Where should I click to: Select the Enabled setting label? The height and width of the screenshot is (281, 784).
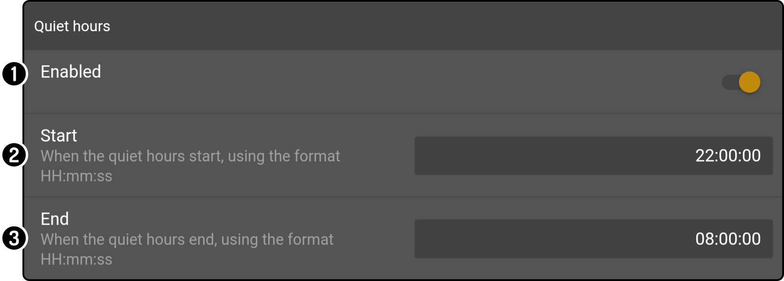click(71, 72)
